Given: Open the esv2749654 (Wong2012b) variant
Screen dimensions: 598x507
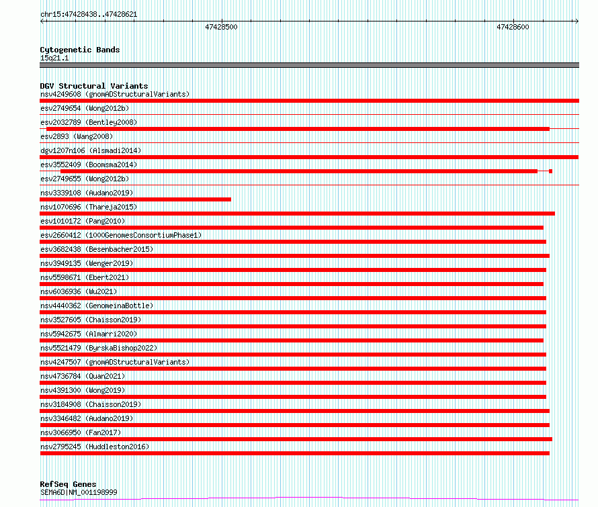Looking at the screenshot, I should coord(85,108).
